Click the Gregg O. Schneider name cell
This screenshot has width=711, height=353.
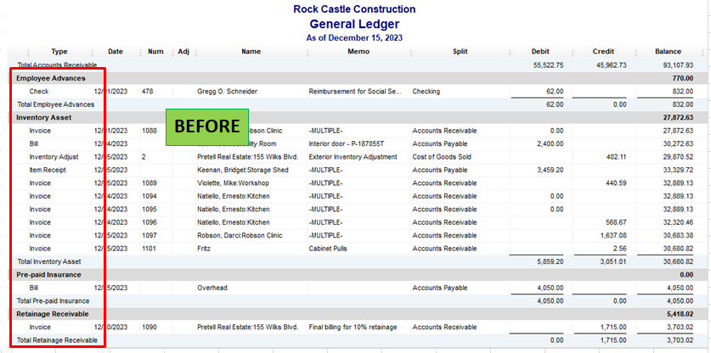(x=227, y=92)
